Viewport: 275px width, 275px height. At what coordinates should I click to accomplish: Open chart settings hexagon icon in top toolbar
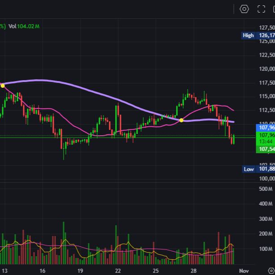244,9
